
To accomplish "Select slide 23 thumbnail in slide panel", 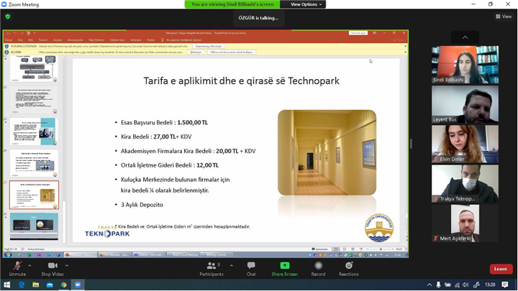I will [x=34, y=131].
